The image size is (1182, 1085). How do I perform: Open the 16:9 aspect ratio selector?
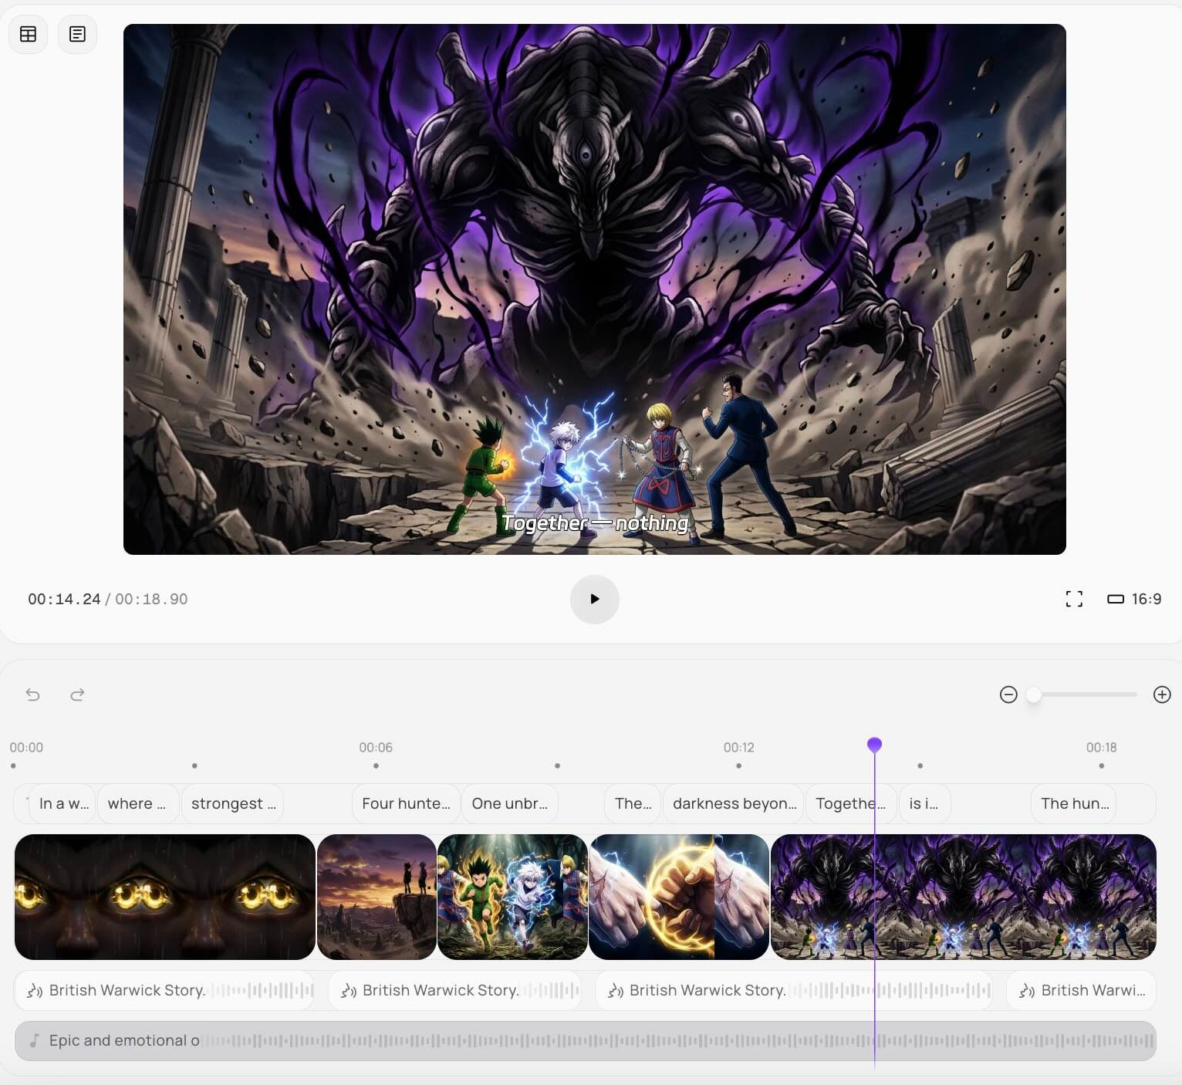coord(1134,599)
